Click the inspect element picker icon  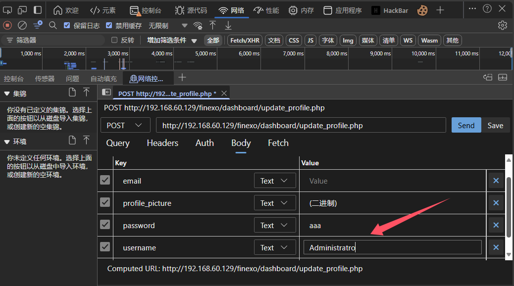[x=7, y=10]
